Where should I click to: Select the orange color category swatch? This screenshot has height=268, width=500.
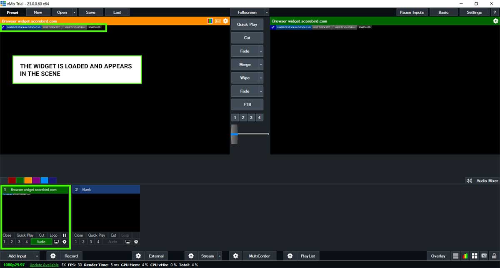28,180
